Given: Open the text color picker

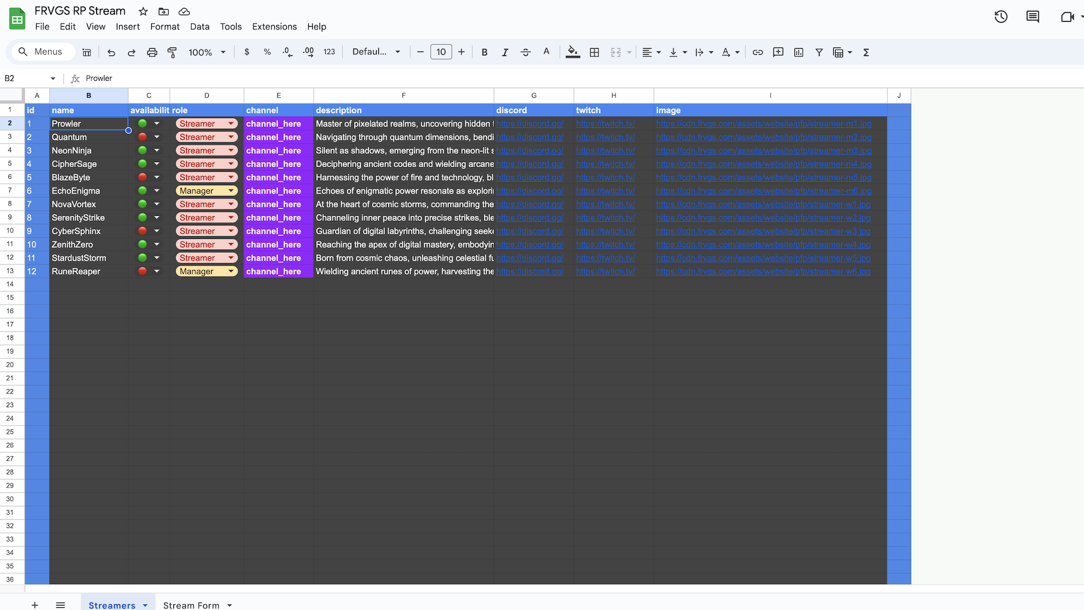Looking at the screenshot, I should [546, 53].
